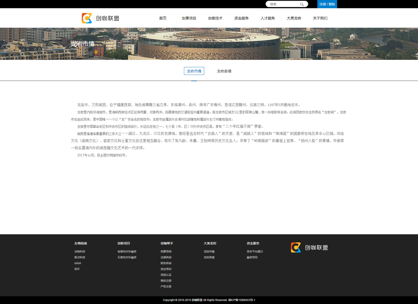The height and width of the screenshot is (304, 418).
Task: Navigate to 关于我们 page
Action: [320, 18]
